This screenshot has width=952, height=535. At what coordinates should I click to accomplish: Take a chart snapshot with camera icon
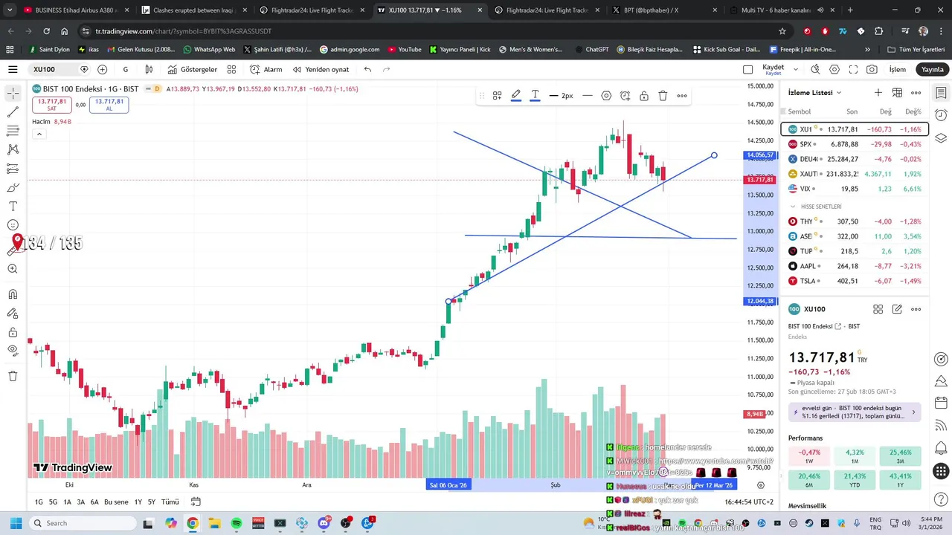[872, 69]
